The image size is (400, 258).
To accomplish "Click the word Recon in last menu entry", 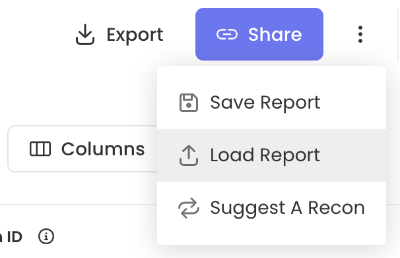I will (337, 208).
